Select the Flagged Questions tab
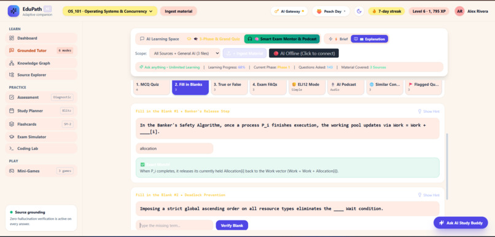The width and height of the screenshot is (495, 237). tap(423, 87)
